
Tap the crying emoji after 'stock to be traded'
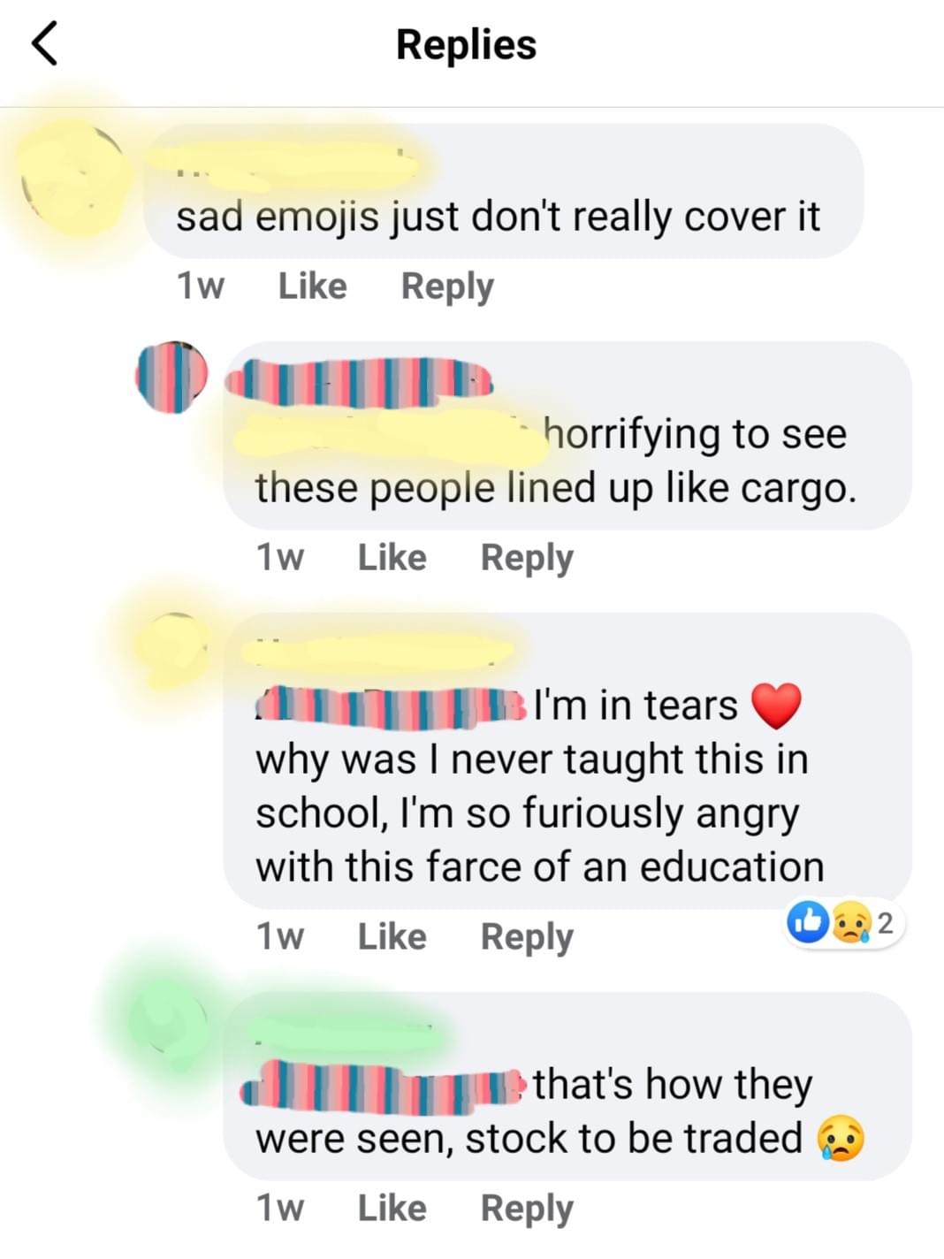coord(841,1139)
